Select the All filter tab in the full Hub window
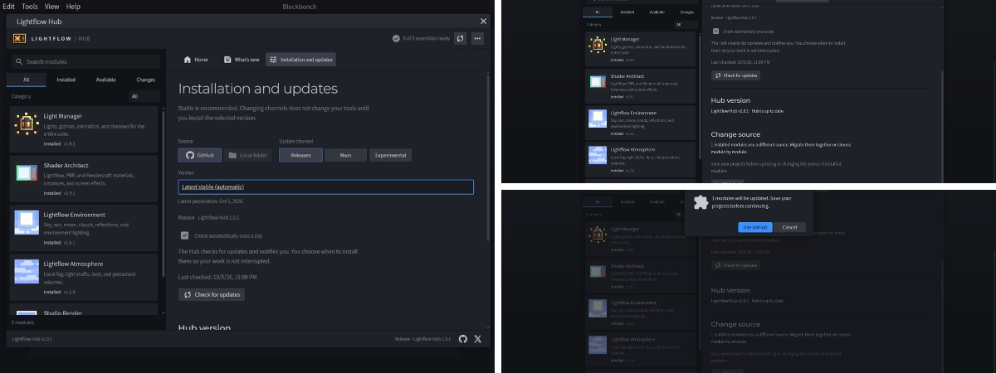This screenshot has height=373, width=996. tap(27, 80)
